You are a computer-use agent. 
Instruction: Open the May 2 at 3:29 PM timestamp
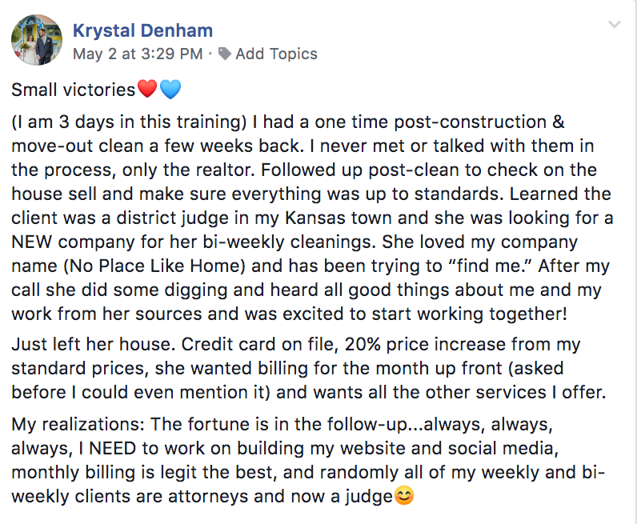point(137,54)
